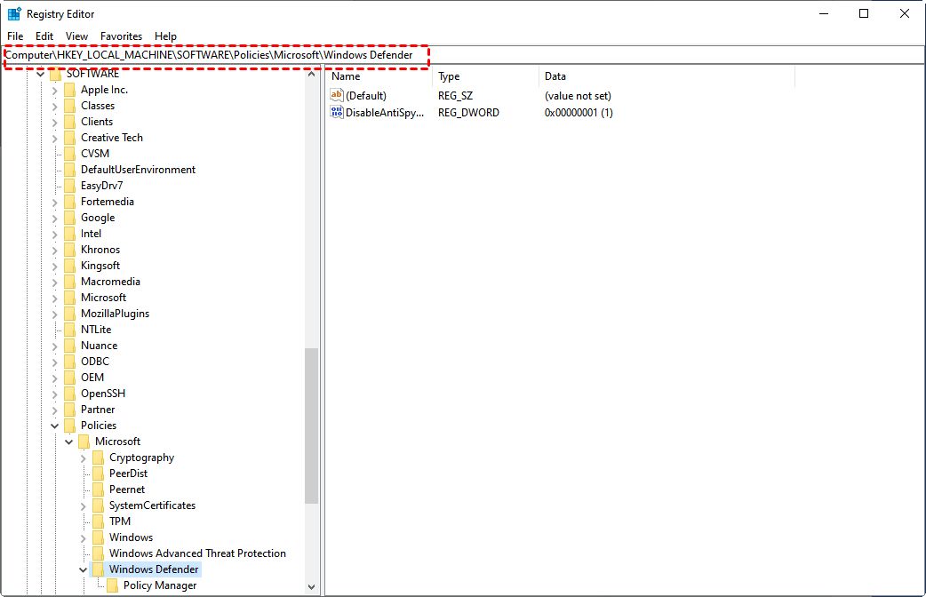Click the tree scrollbar up arrow

(x=311, y=74)
